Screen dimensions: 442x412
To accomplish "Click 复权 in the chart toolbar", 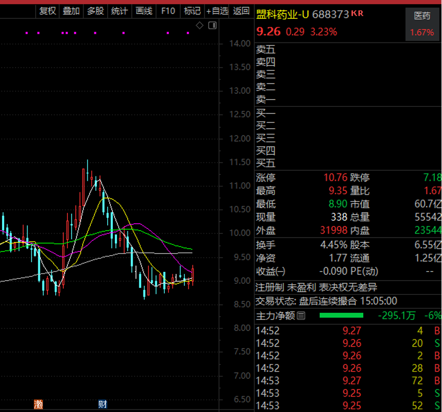I will pos(47,11).
